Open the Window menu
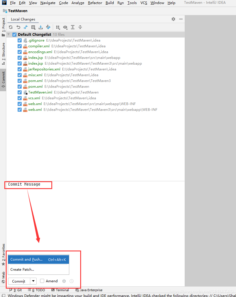Viewport: 236px width, 297px height. click(x=158, y=3)
